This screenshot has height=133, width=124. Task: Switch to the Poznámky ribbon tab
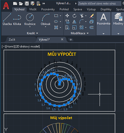(x=48, y=9)
